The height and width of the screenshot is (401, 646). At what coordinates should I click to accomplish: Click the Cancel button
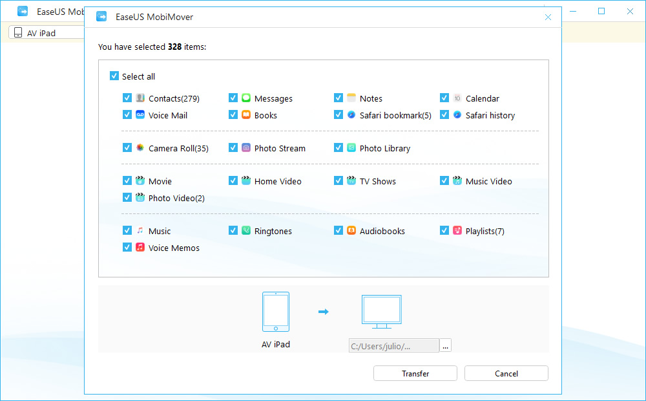506,373
